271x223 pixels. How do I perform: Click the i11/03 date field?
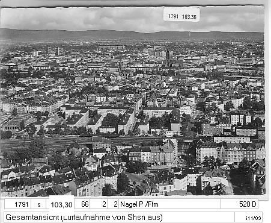click(248, 218)
